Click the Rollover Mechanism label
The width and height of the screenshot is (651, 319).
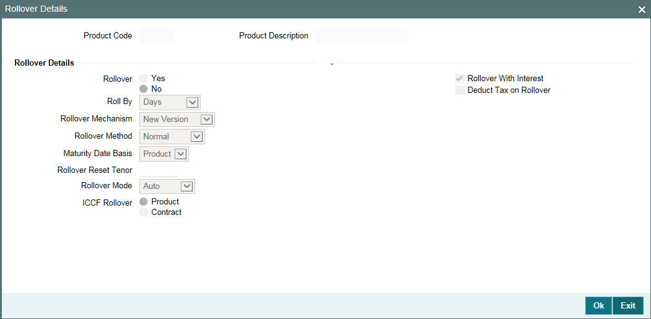click(x=97, y=119)
